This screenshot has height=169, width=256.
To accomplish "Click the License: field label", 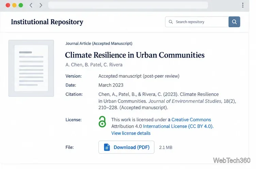I will tap(74, 120).
